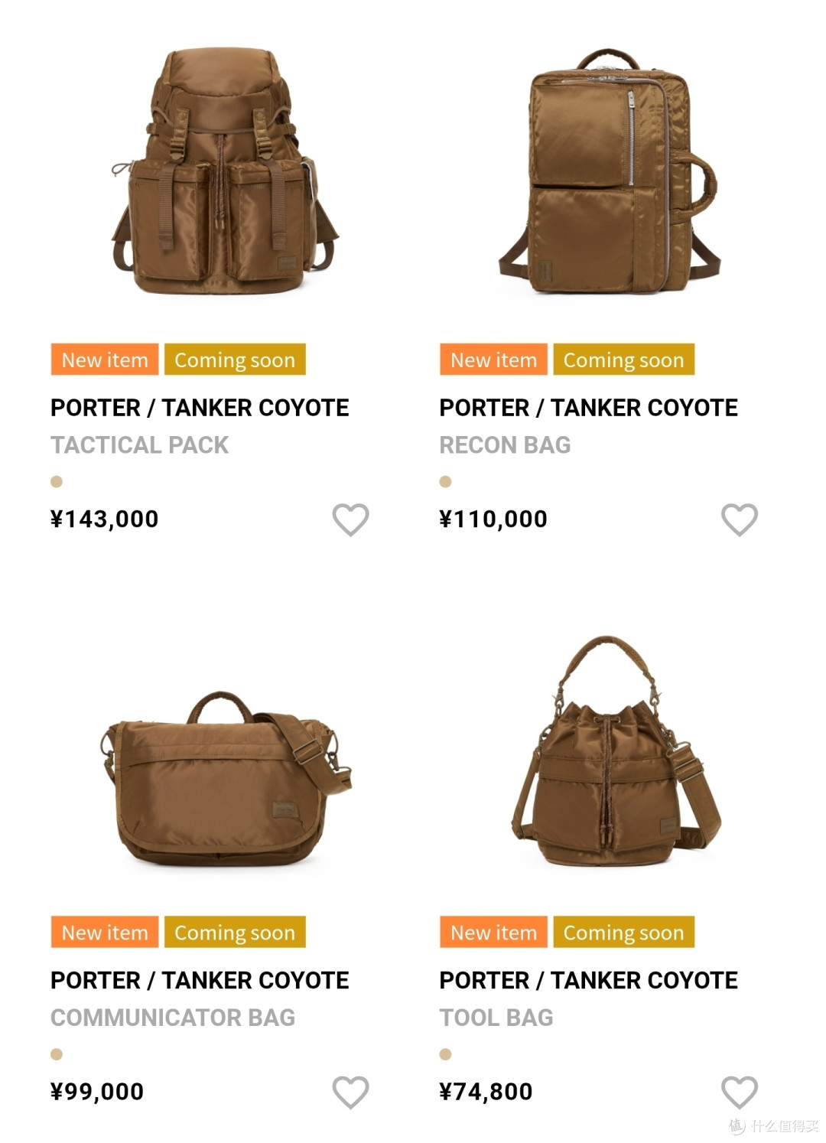View the Communicator Bag messenger photo
Image resolution: width=826 pixels, height=1143 pixels.
(225, 779)
